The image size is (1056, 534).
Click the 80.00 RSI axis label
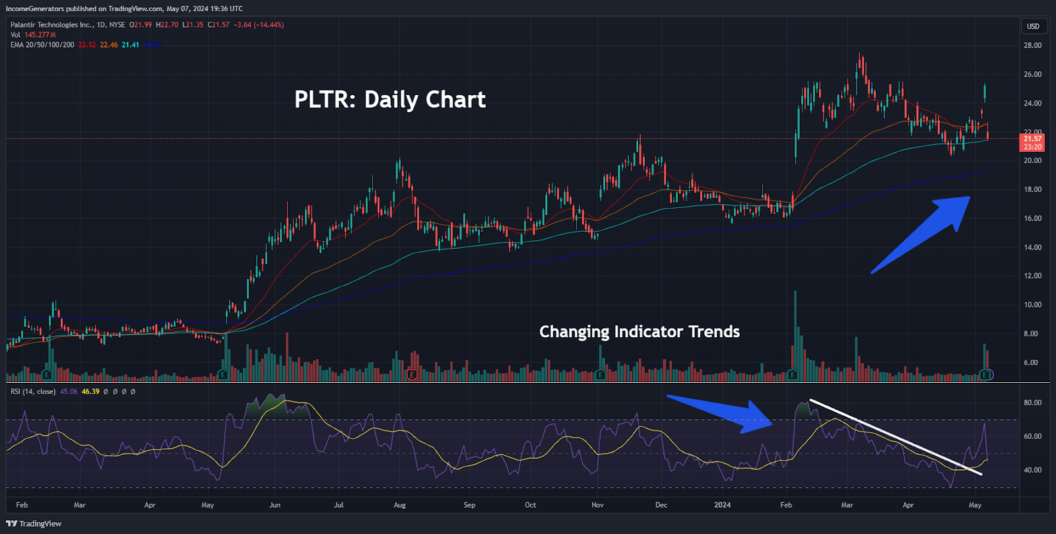(x=1033, y=403)
